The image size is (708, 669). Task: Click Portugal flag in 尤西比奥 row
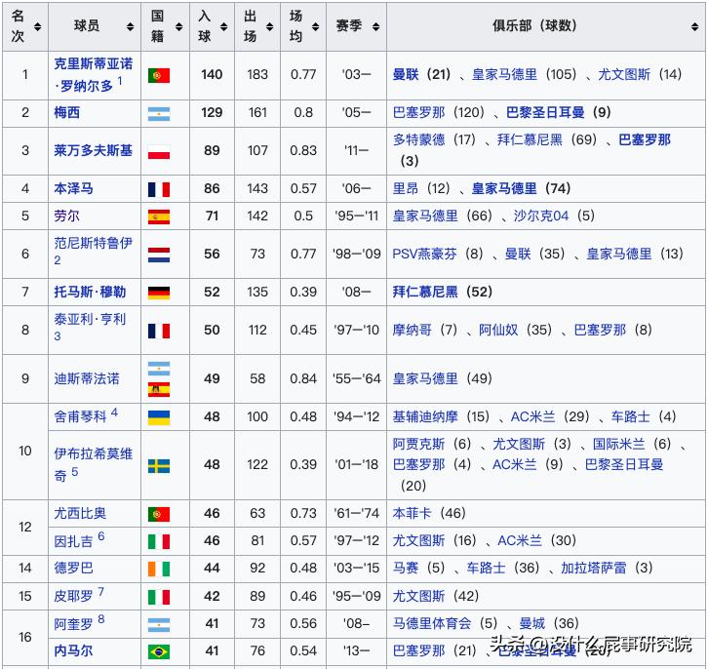159,514
